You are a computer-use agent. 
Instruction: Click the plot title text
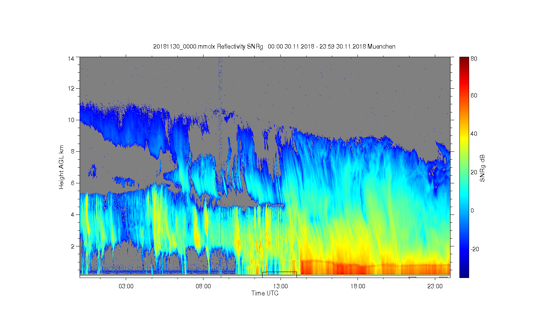coord(274,46)
